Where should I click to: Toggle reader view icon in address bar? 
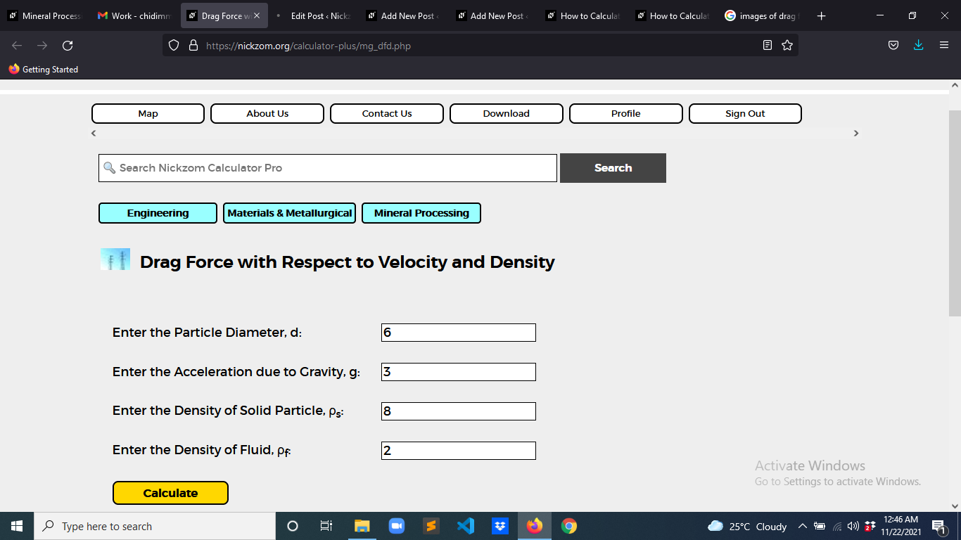tap(768, 46)
